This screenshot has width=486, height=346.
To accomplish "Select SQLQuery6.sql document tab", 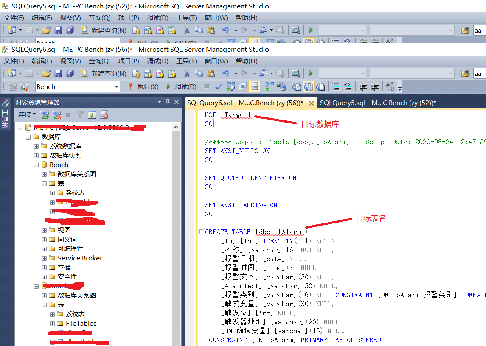I will pos(245,103).
